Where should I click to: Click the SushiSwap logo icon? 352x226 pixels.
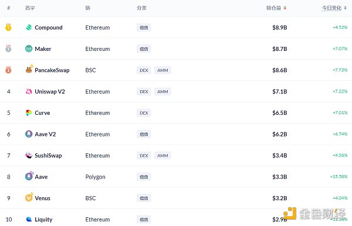(x=29, y=155)
